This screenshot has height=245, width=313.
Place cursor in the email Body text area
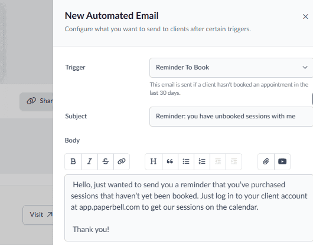pos(188,208)
